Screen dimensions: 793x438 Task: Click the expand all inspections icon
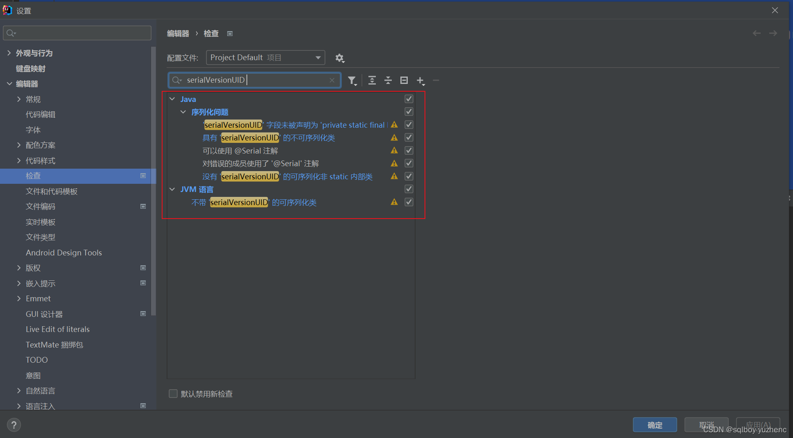372,80
